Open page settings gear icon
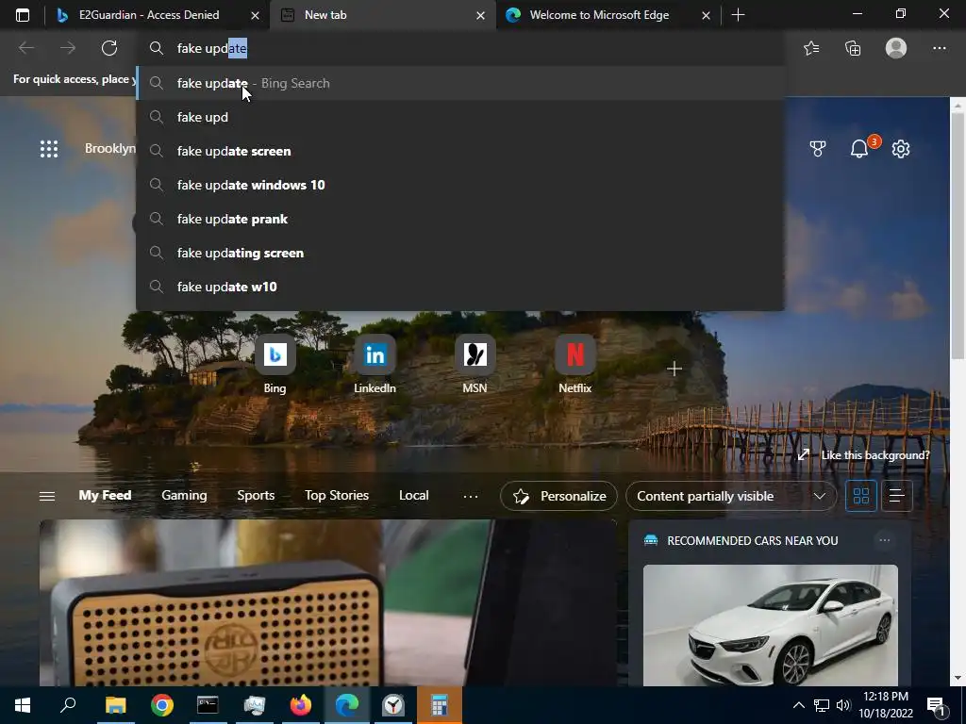Screen dimensions: 966x724 click(x=901, y=148)
